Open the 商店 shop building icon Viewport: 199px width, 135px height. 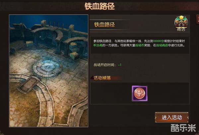click(181, 23)
